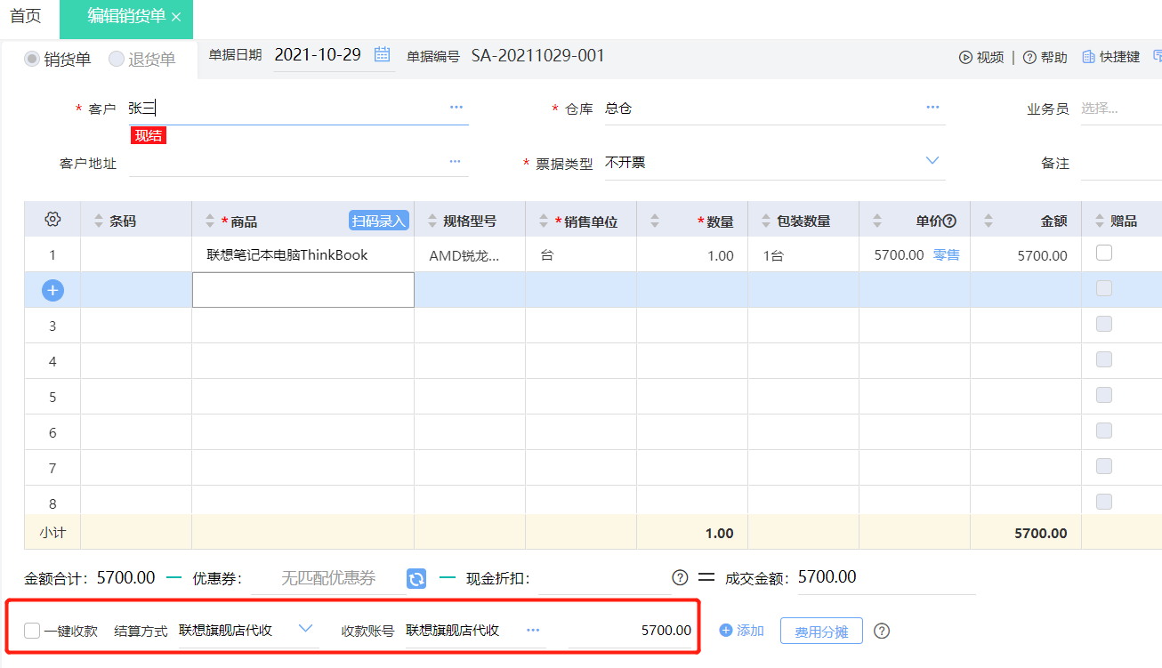The height and width of the screenshot is (668, 1162).
Task: Click the blue plus add-row icon
Action: 52,290
